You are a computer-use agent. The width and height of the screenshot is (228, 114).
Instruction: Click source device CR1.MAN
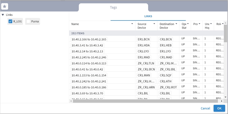144,75
